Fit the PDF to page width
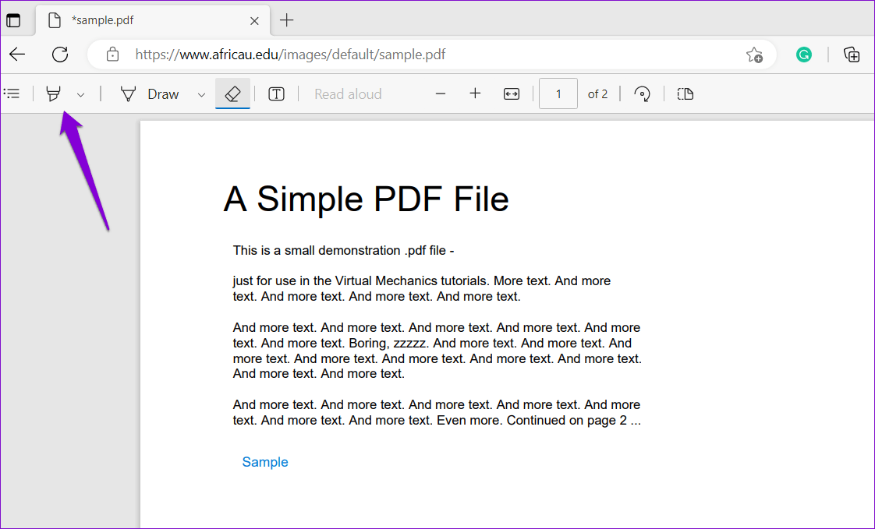The height and width of the screenshot is (529, 875). click(x=511, y=93)
